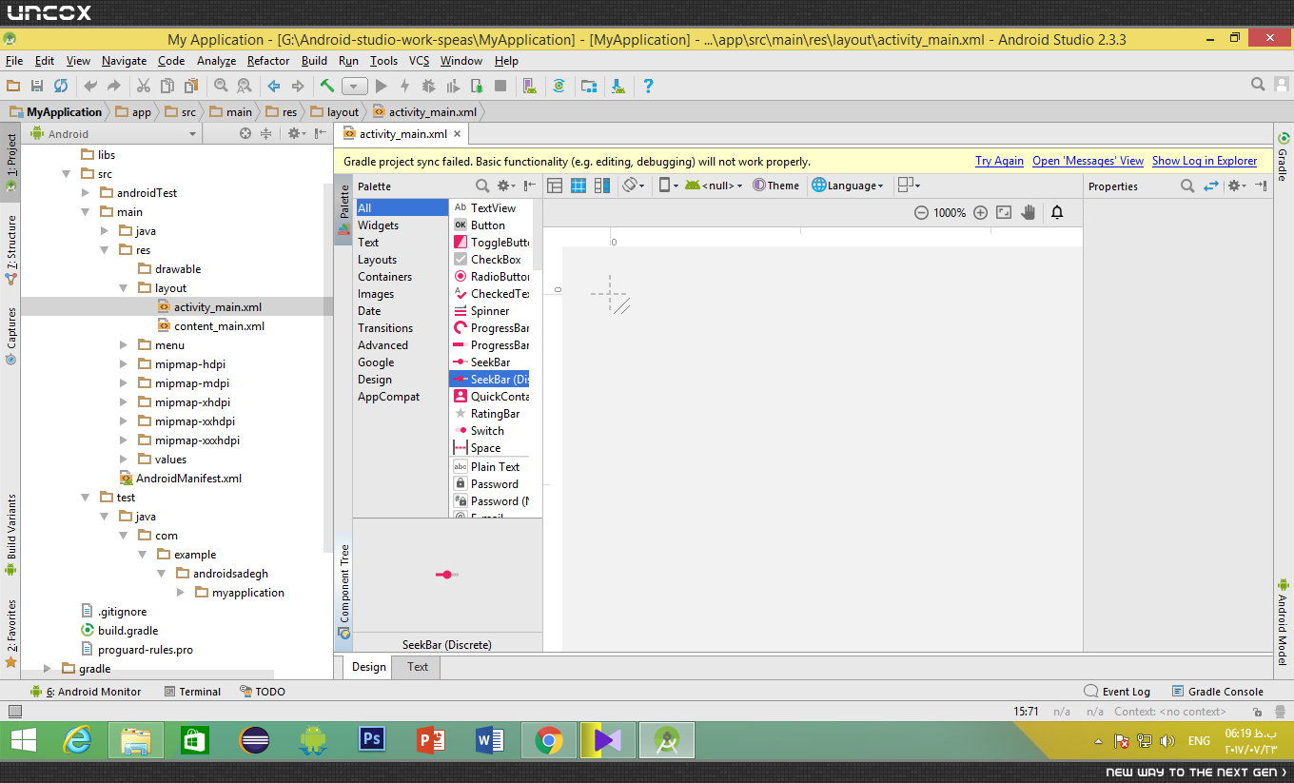Select the Pan hand tool icon

[x=1028, y=213]
